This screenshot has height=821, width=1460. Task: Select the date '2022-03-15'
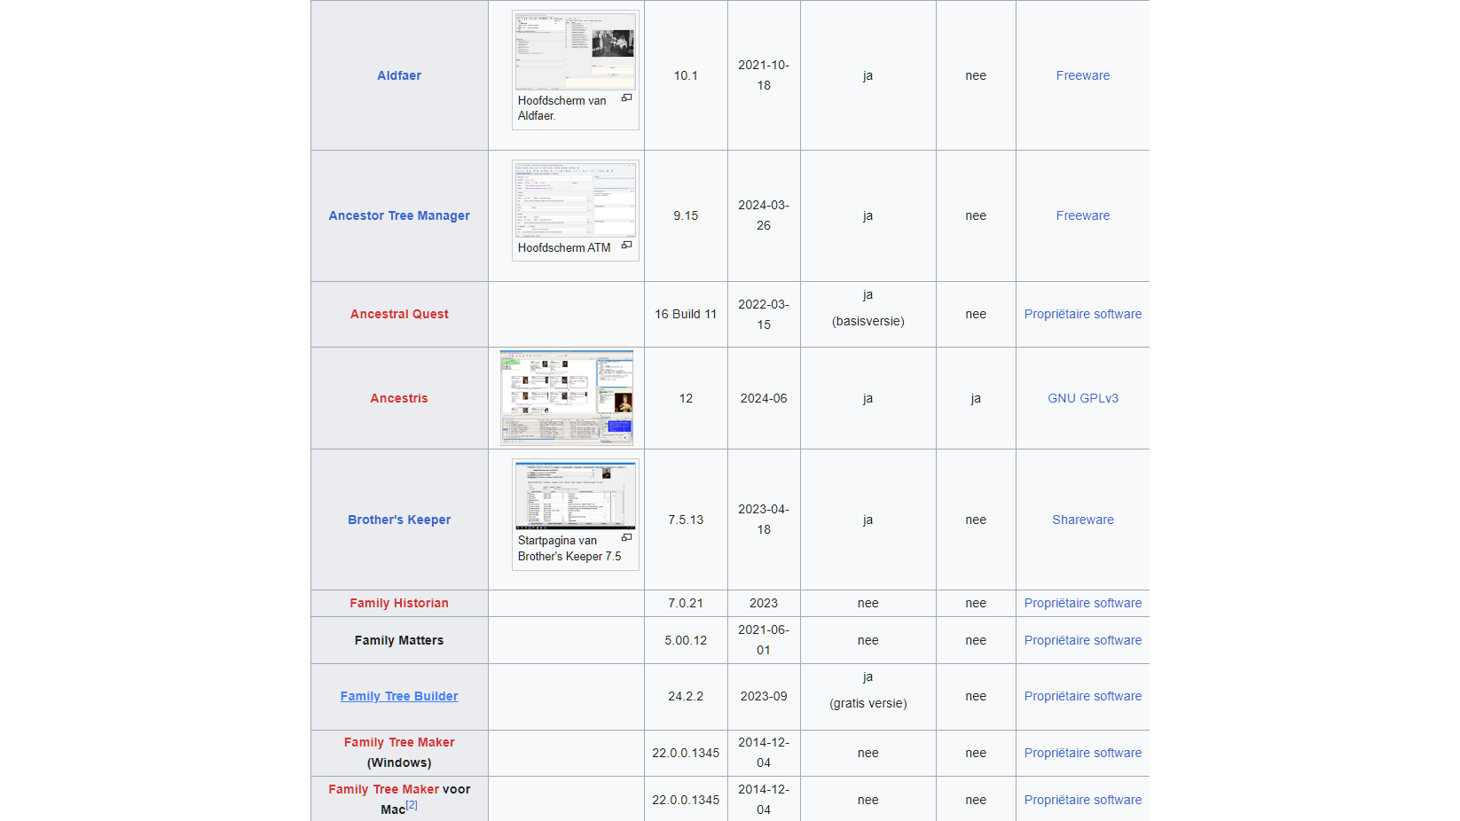(x=764, y=314)
